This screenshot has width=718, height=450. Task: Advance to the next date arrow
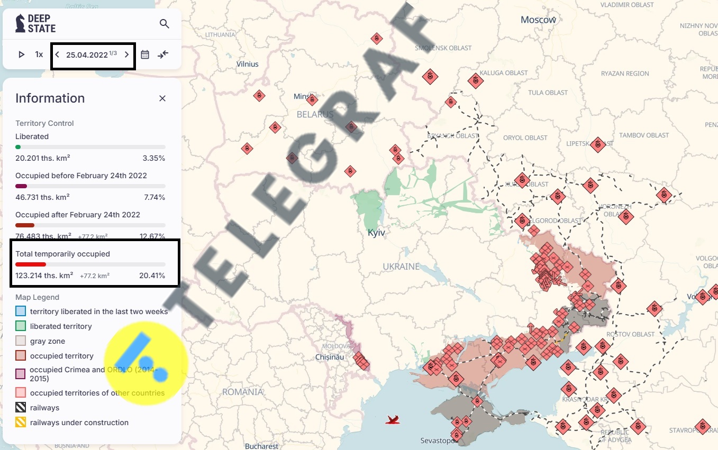[126, 54]
